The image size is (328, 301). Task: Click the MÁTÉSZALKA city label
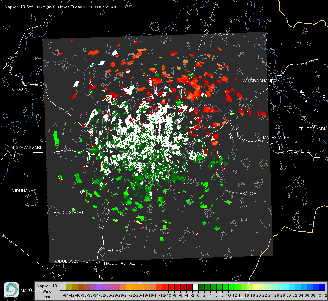click(x=276, y=138)
